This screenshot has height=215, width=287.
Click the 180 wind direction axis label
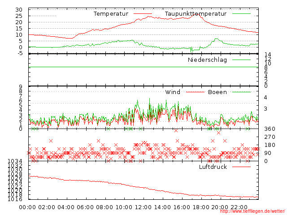(270, 145)
